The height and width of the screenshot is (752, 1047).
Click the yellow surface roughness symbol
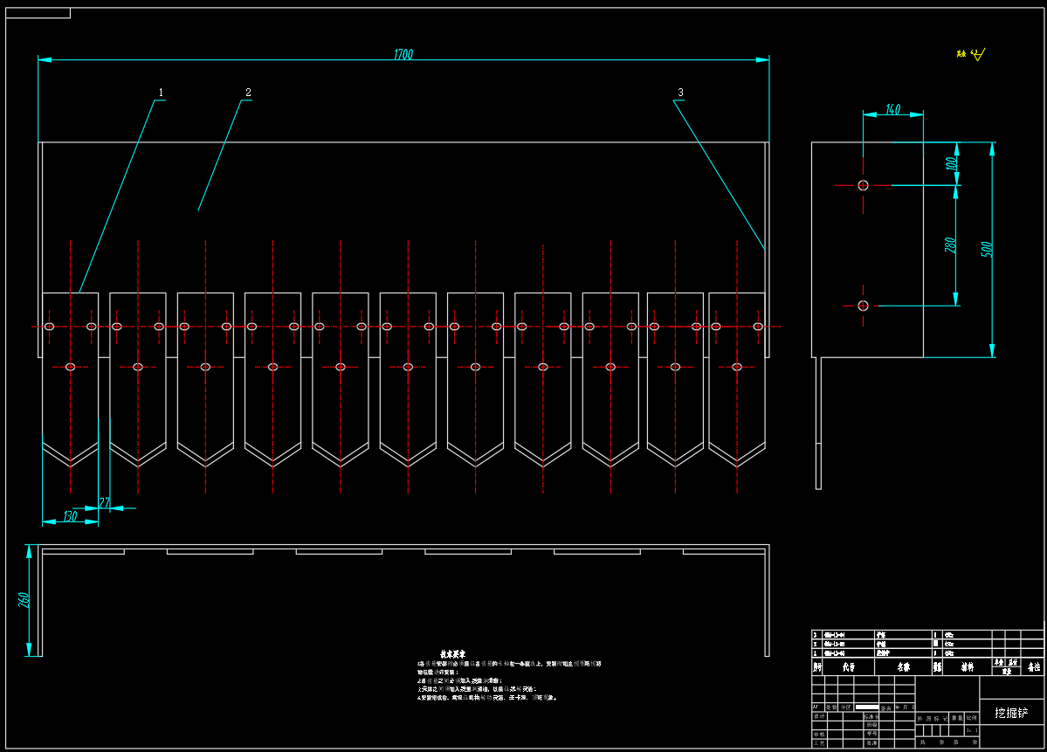pos(971,55)
